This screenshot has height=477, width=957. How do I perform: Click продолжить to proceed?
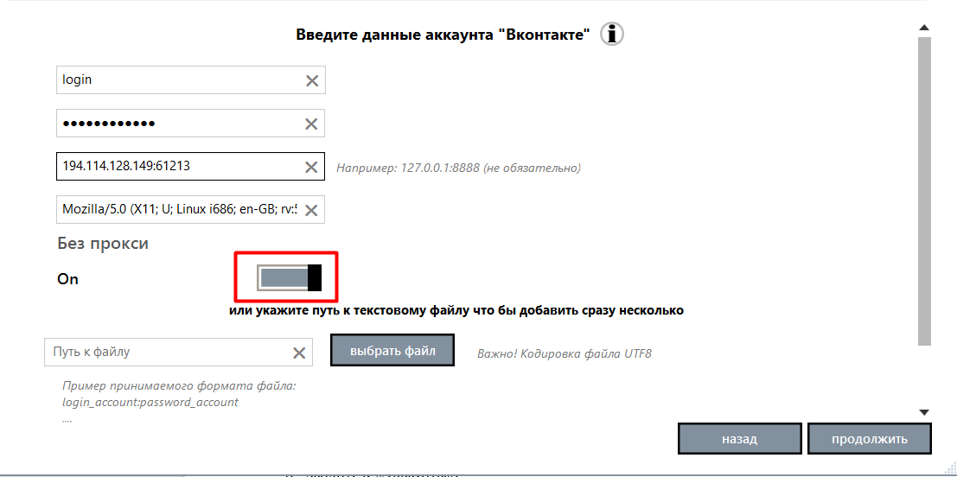[x=869, y=439]
